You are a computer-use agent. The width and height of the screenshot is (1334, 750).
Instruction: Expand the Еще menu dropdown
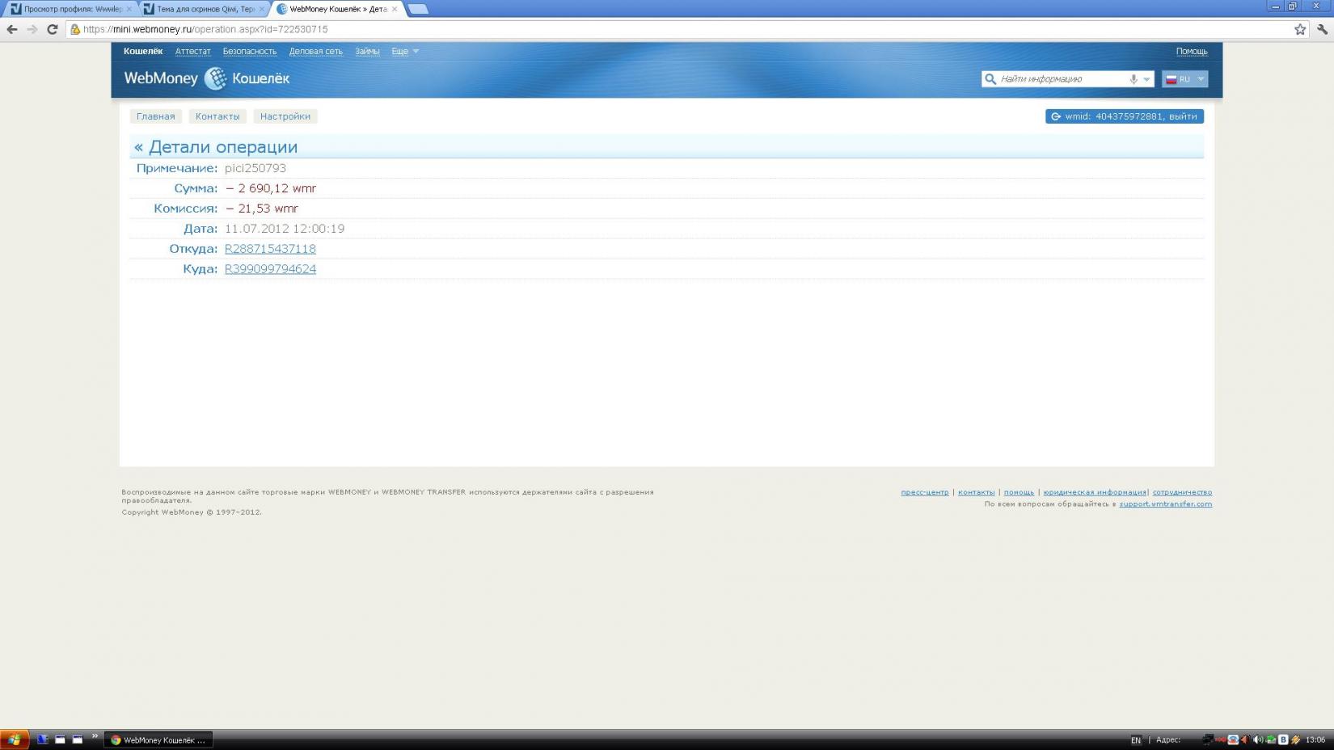point(405,51)
